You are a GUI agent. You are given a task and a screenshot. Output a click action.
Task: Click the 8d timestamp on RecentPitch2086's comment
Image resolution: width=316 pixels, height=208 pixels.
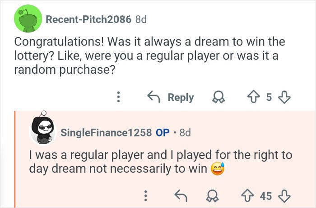(141, 19)
